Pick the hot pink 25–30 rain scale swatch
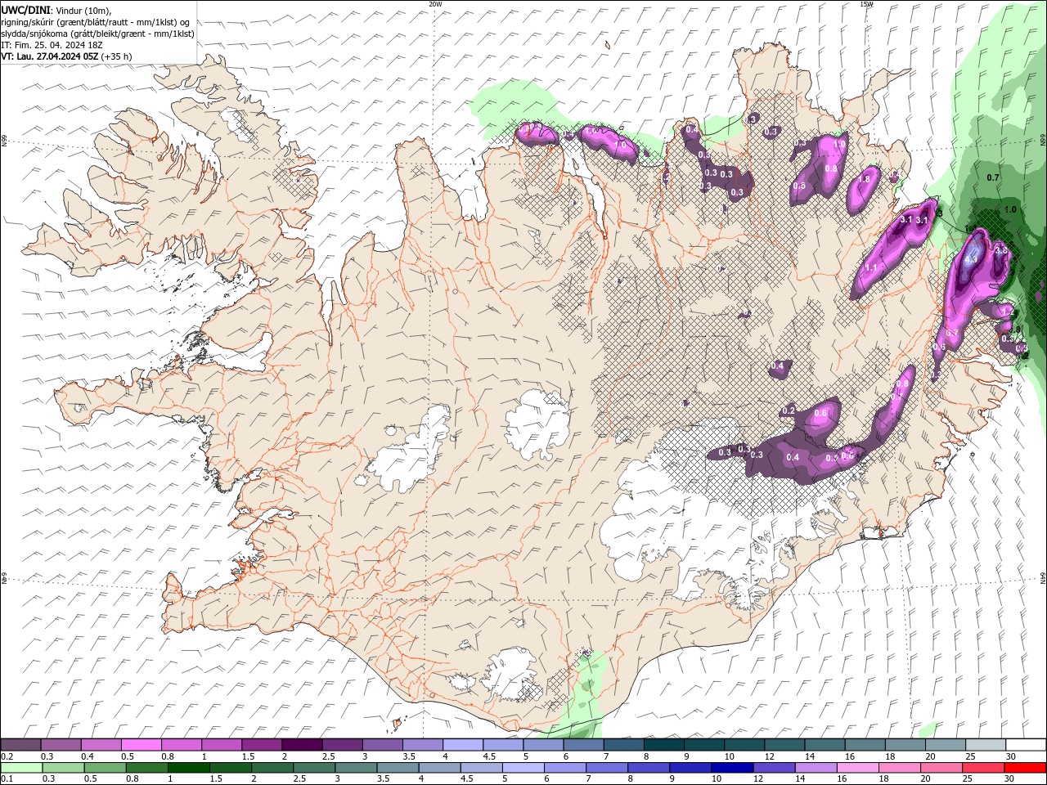 [x=982, y=768]
